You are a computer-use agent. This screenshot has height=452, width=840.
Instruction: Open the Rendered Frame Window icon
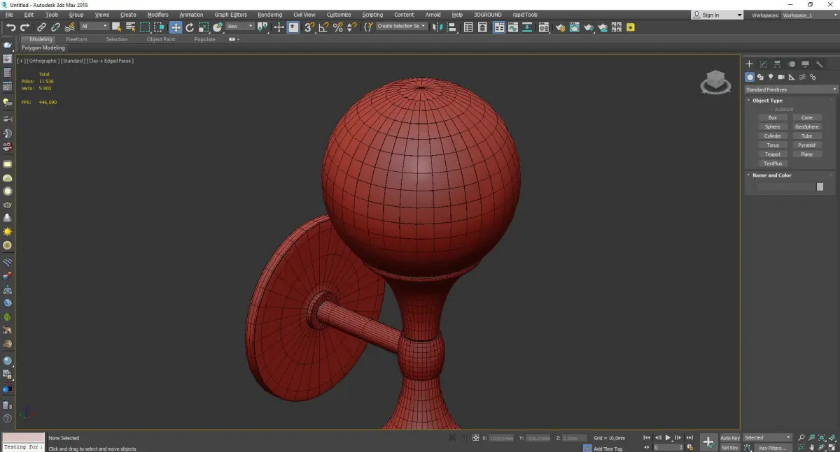(x=575, y=27)
